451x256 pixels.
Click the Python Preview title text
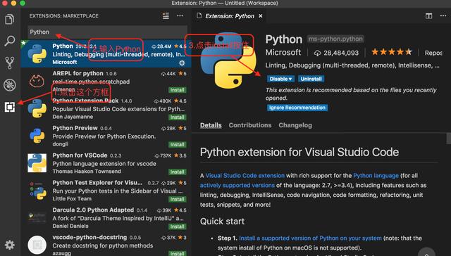(x=75, y=128)
